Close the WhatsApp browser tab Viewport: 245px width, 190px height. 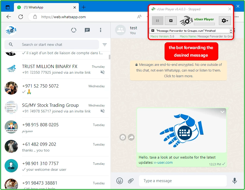75,7
